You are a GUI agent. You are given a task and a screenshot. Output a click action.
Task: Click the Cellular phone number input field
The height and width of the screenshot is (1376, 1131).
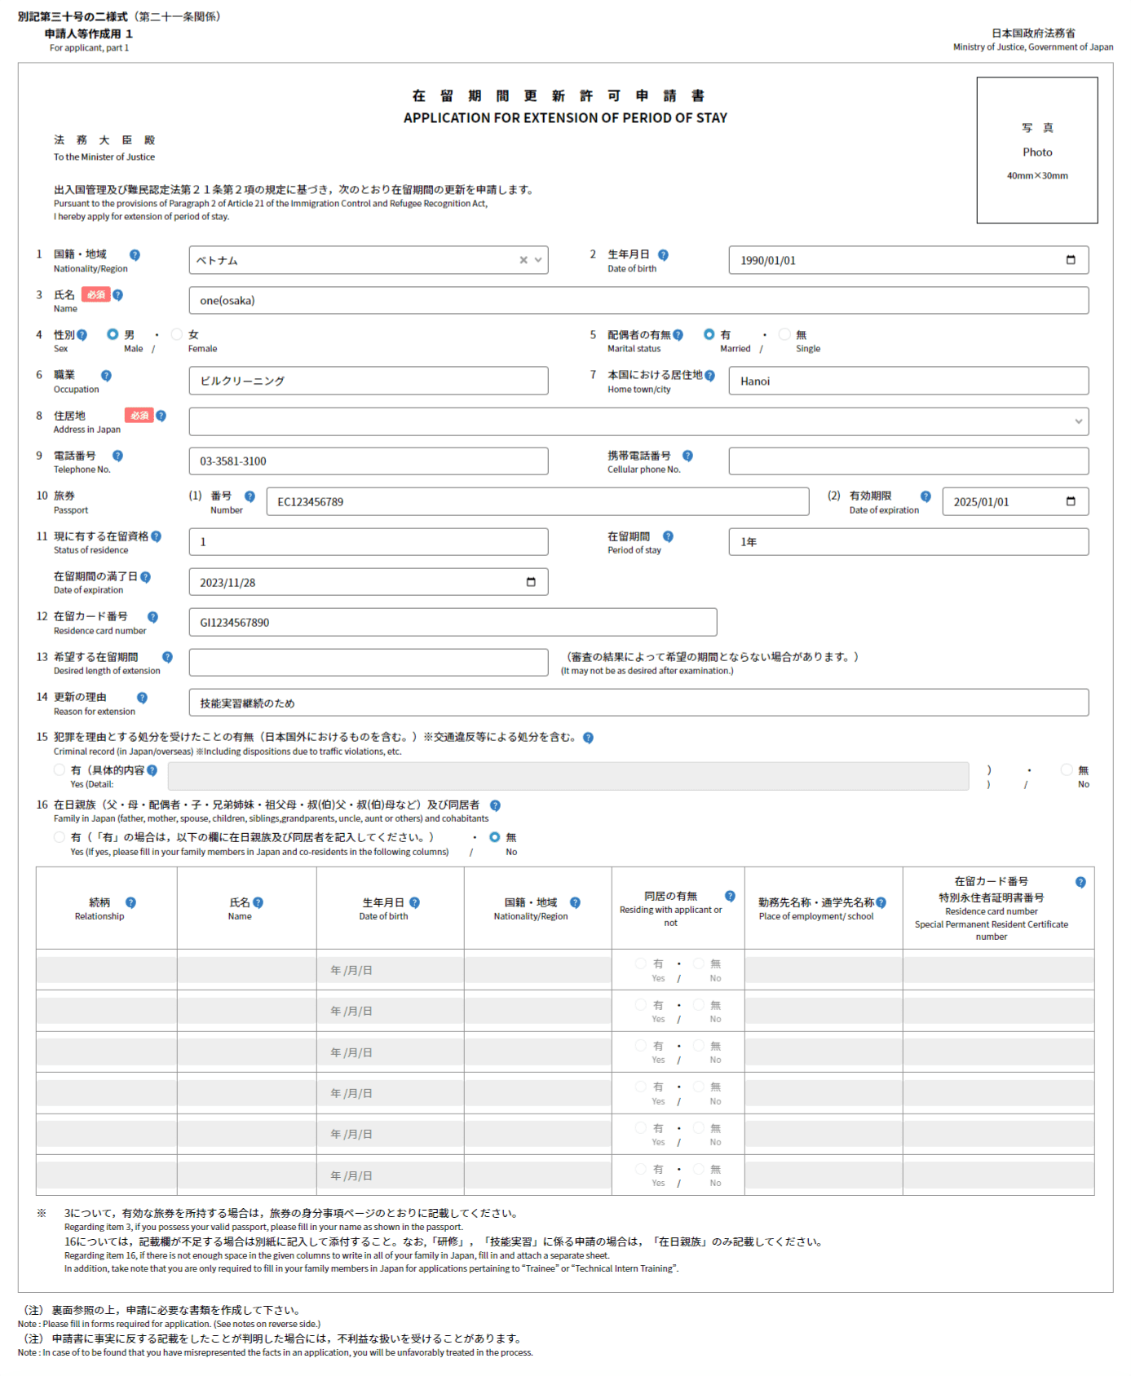click(908, 461)
